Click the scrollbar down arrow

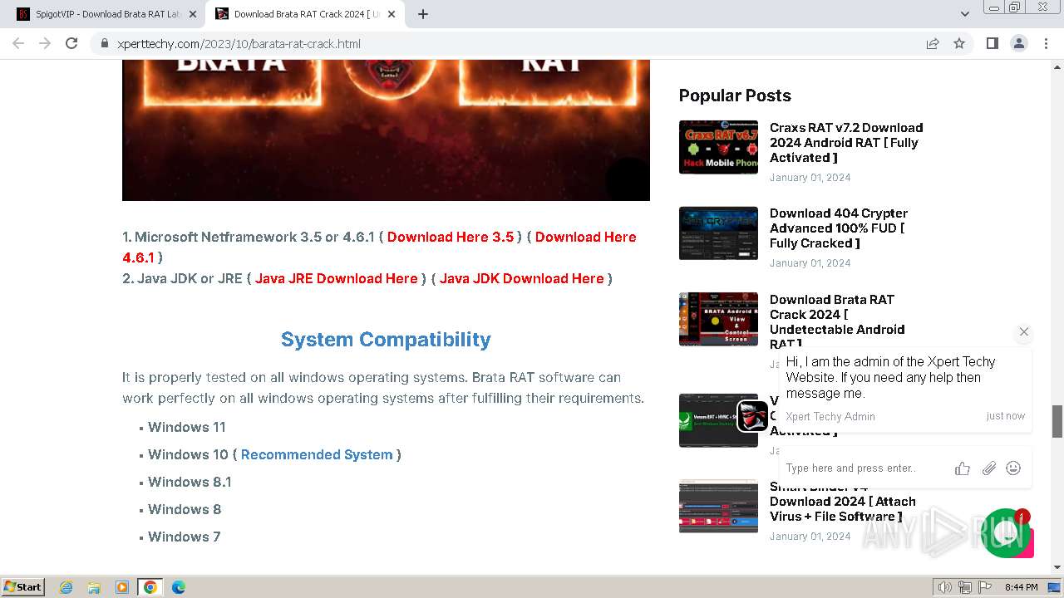1057,567
